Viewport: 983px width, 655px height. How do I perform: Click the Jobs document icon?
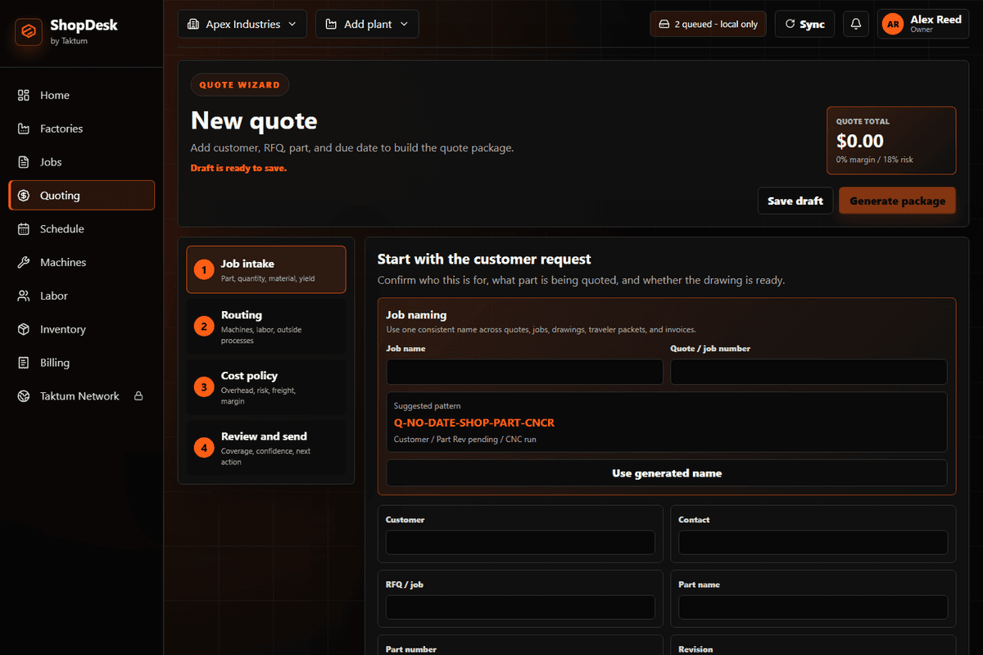pos(24,162)
